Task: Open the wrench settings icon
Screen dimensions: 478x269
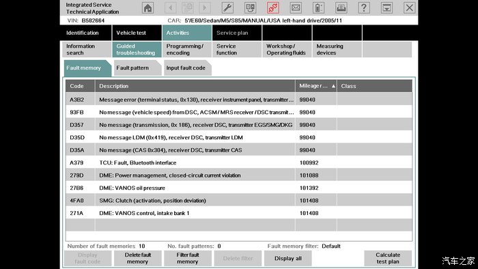Action: point(227,8)
